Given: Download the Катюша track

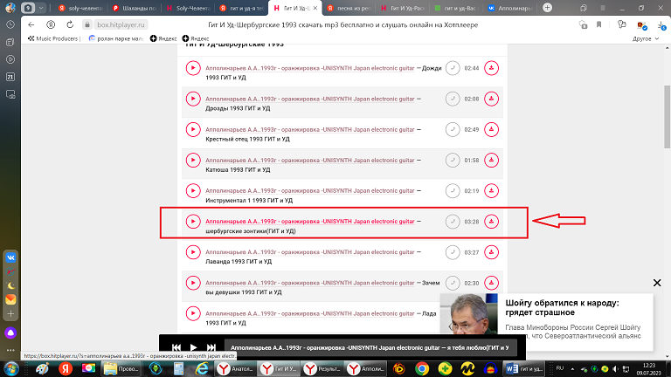Looking at the screenshot, I should pos(491,161).
